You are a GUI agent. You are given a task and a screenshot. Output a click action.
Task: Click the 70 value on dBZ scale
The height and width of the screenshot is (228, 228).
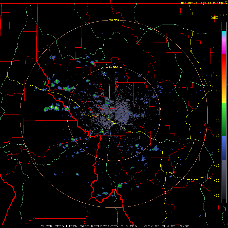click(x=218, y=46)
